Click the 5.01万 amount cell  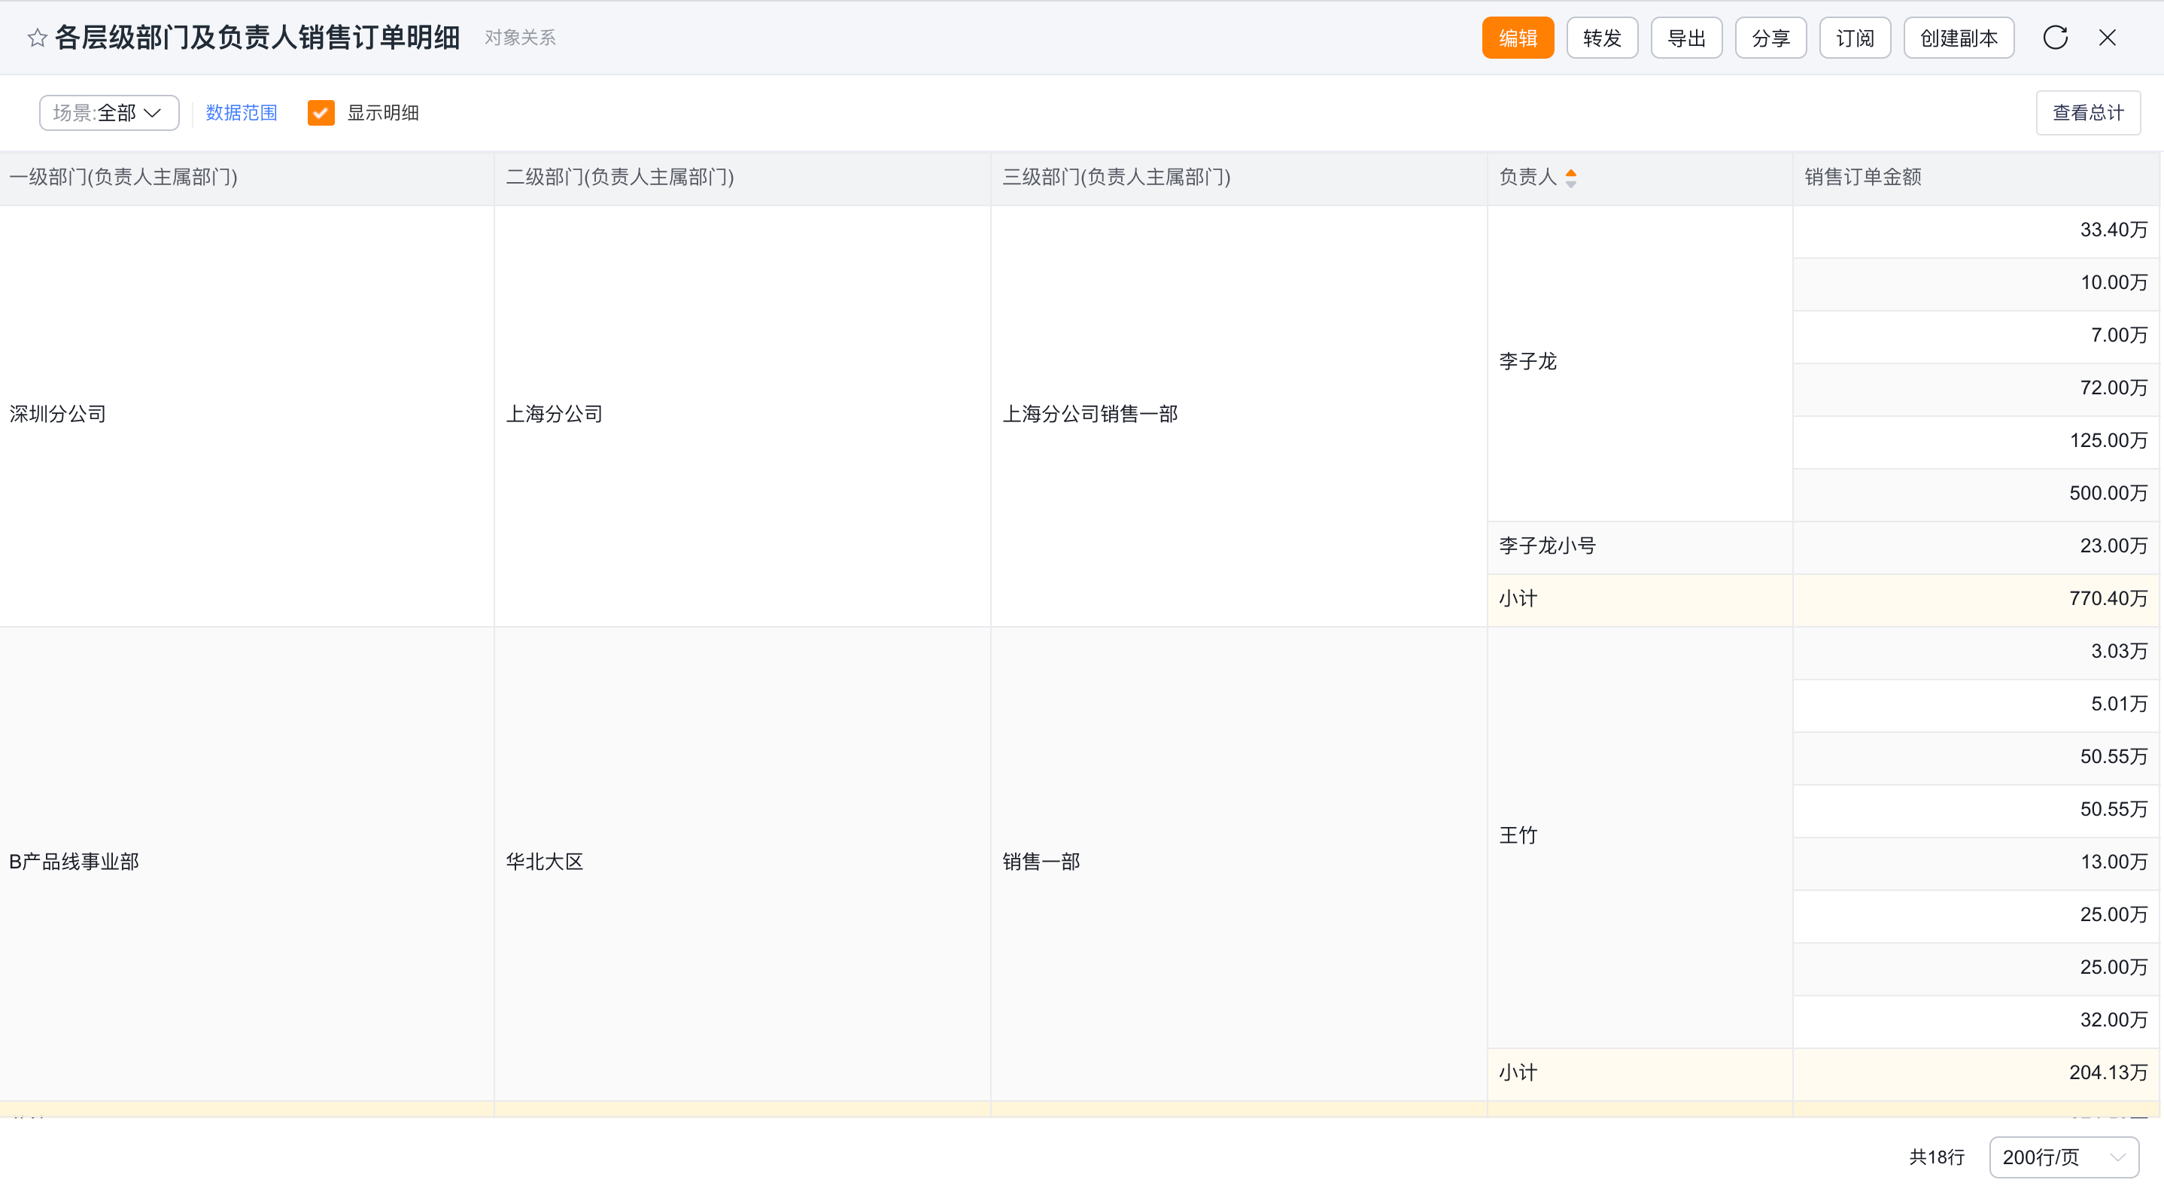tap(1976, 704)
